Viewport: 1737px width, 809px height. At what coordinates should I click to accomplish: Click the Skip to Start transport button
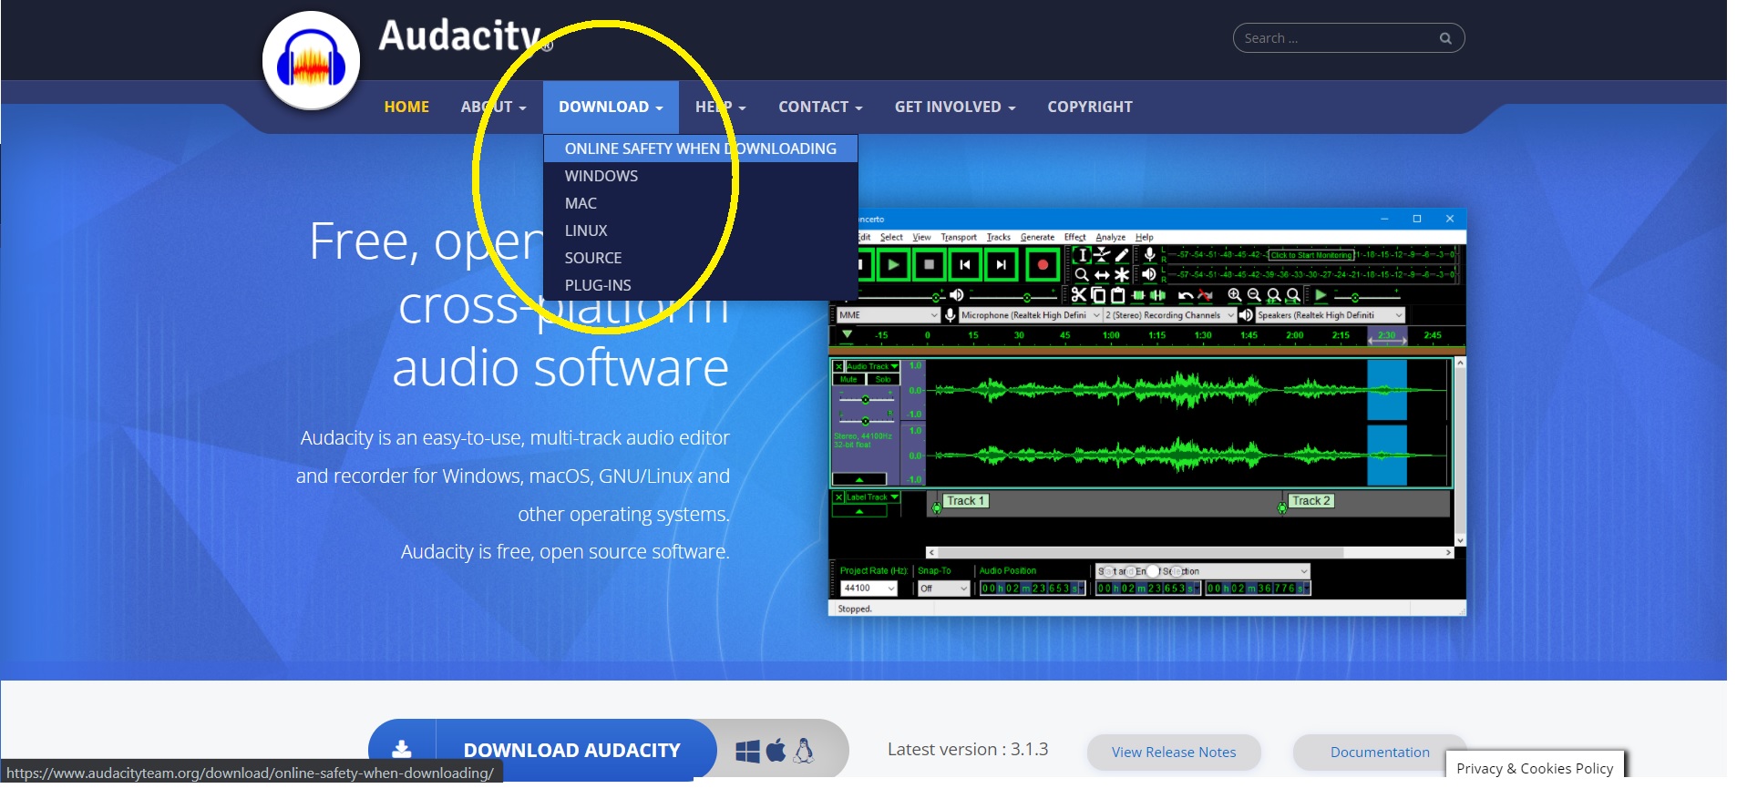[x=965, y=265]
